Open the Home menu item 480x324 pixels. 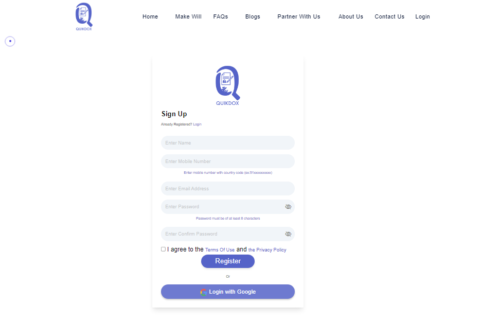pyautogui.click(x=150, y=16)
